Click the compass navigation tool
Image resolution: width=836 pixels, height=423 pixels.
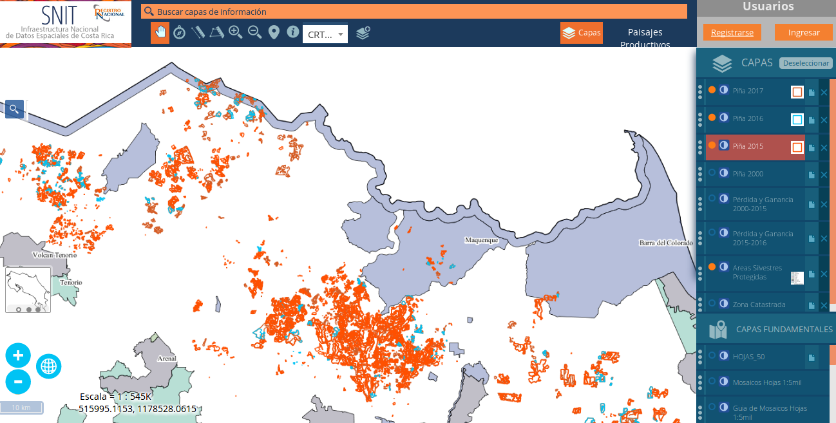pyautogui.click(x=180, y=32)
